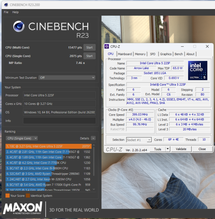Open Minimum Test Duration dropdown

(x=67, y=78)
